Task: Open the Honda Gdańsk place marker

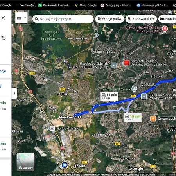Action: pos(52,128)
